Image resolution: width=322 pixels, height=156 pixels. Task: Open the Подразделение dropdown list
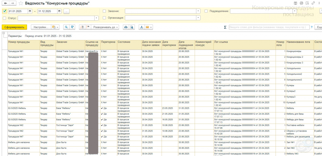295,11
